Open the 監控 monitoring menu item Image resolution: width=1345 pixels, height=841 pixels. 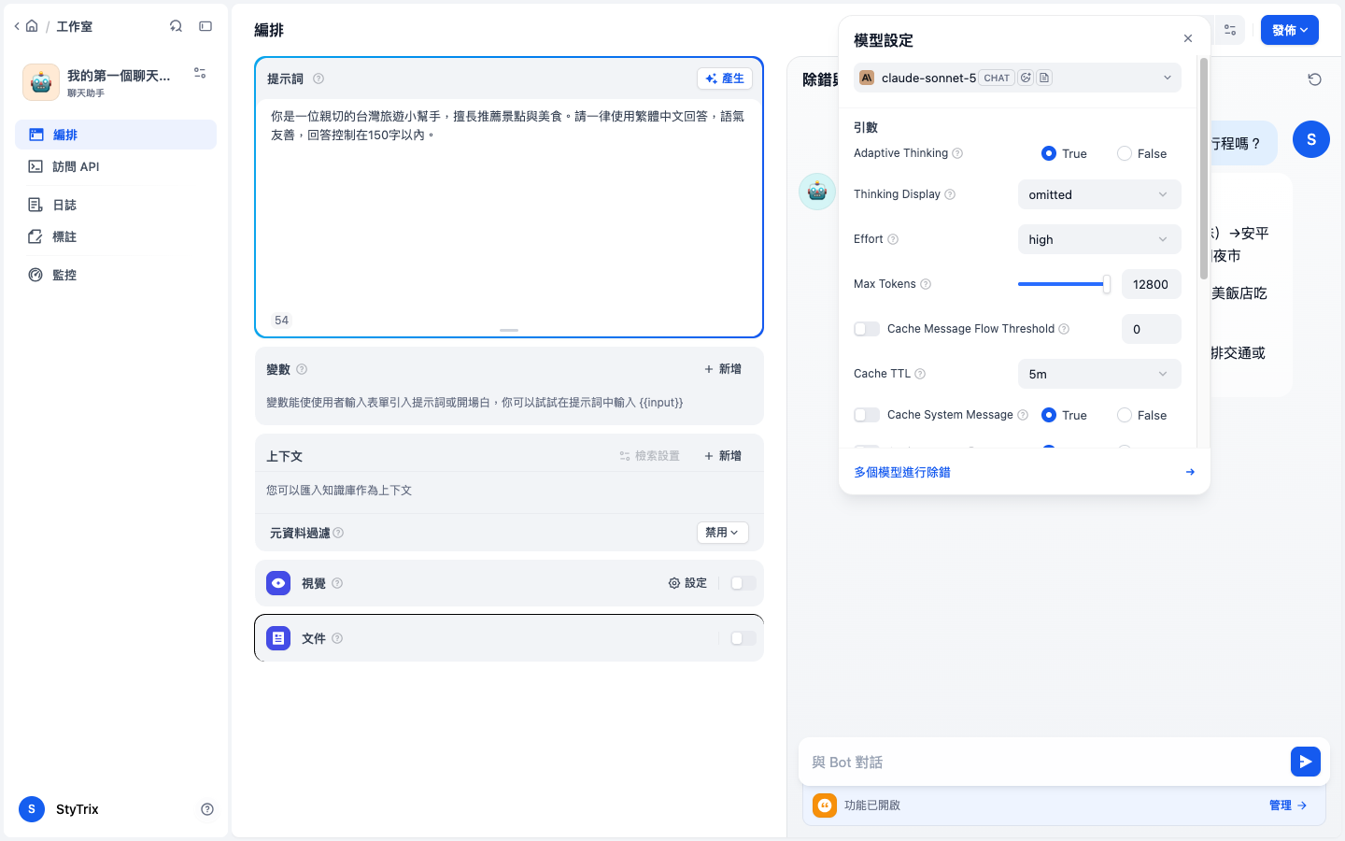[116, 275]
